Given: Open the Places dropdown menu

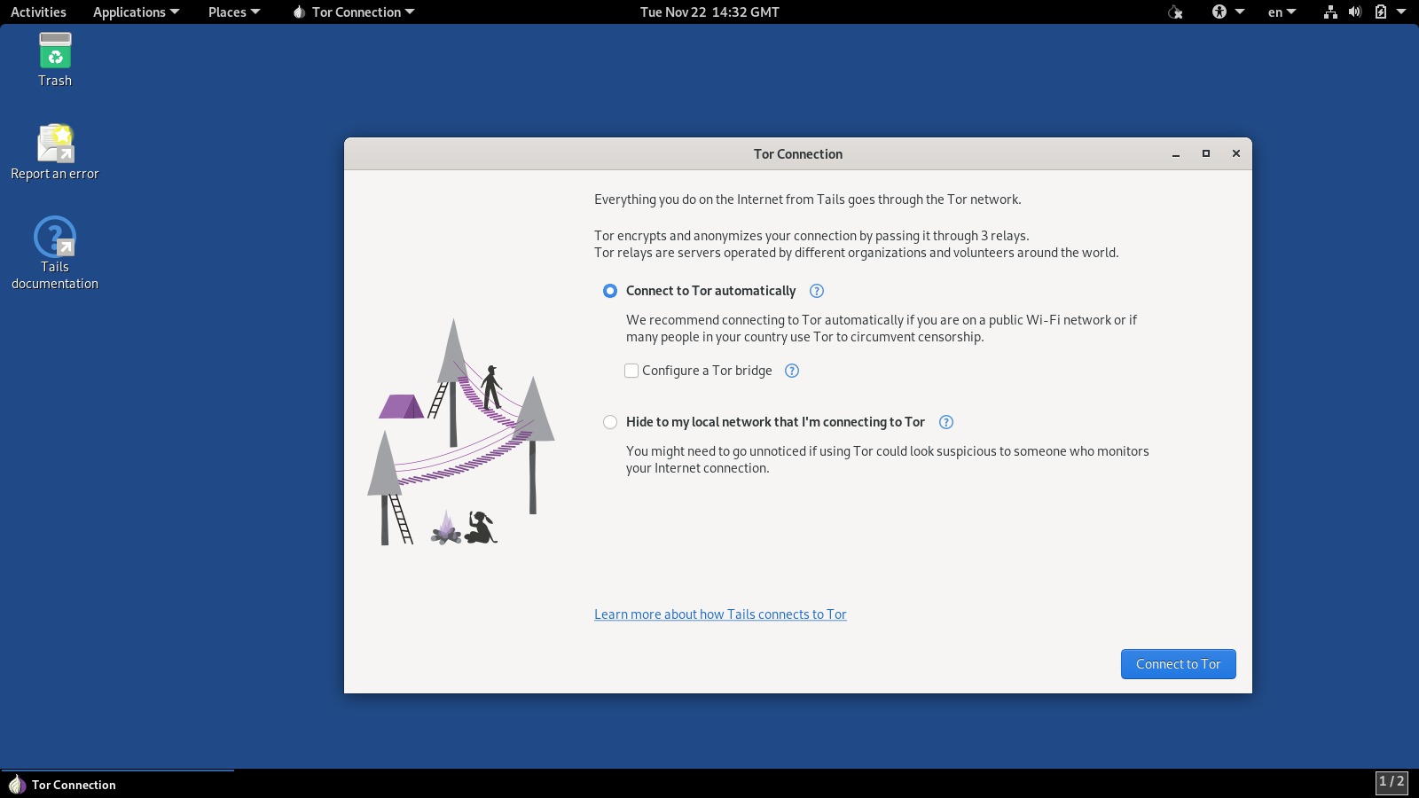Looking at the screenshot, I should [233, 12].
